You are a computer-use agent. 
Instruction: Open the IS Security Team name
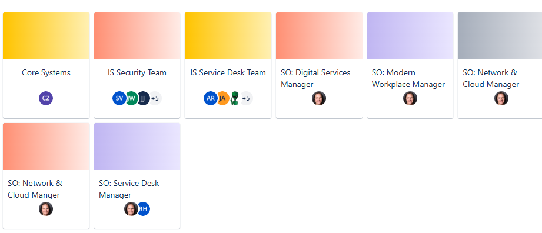coord(137,72)
